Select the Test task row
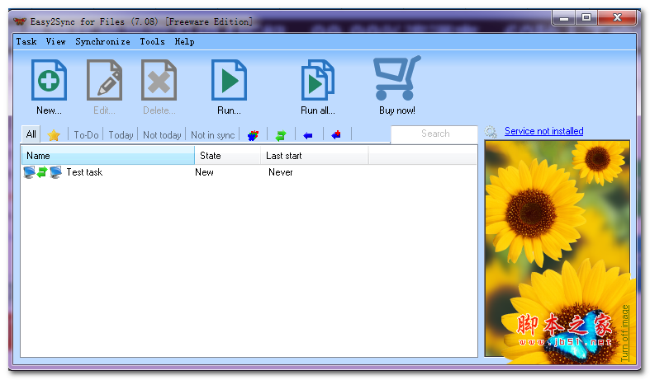The image size is (650, 380). pyautogui.click(x=249, y=172)
